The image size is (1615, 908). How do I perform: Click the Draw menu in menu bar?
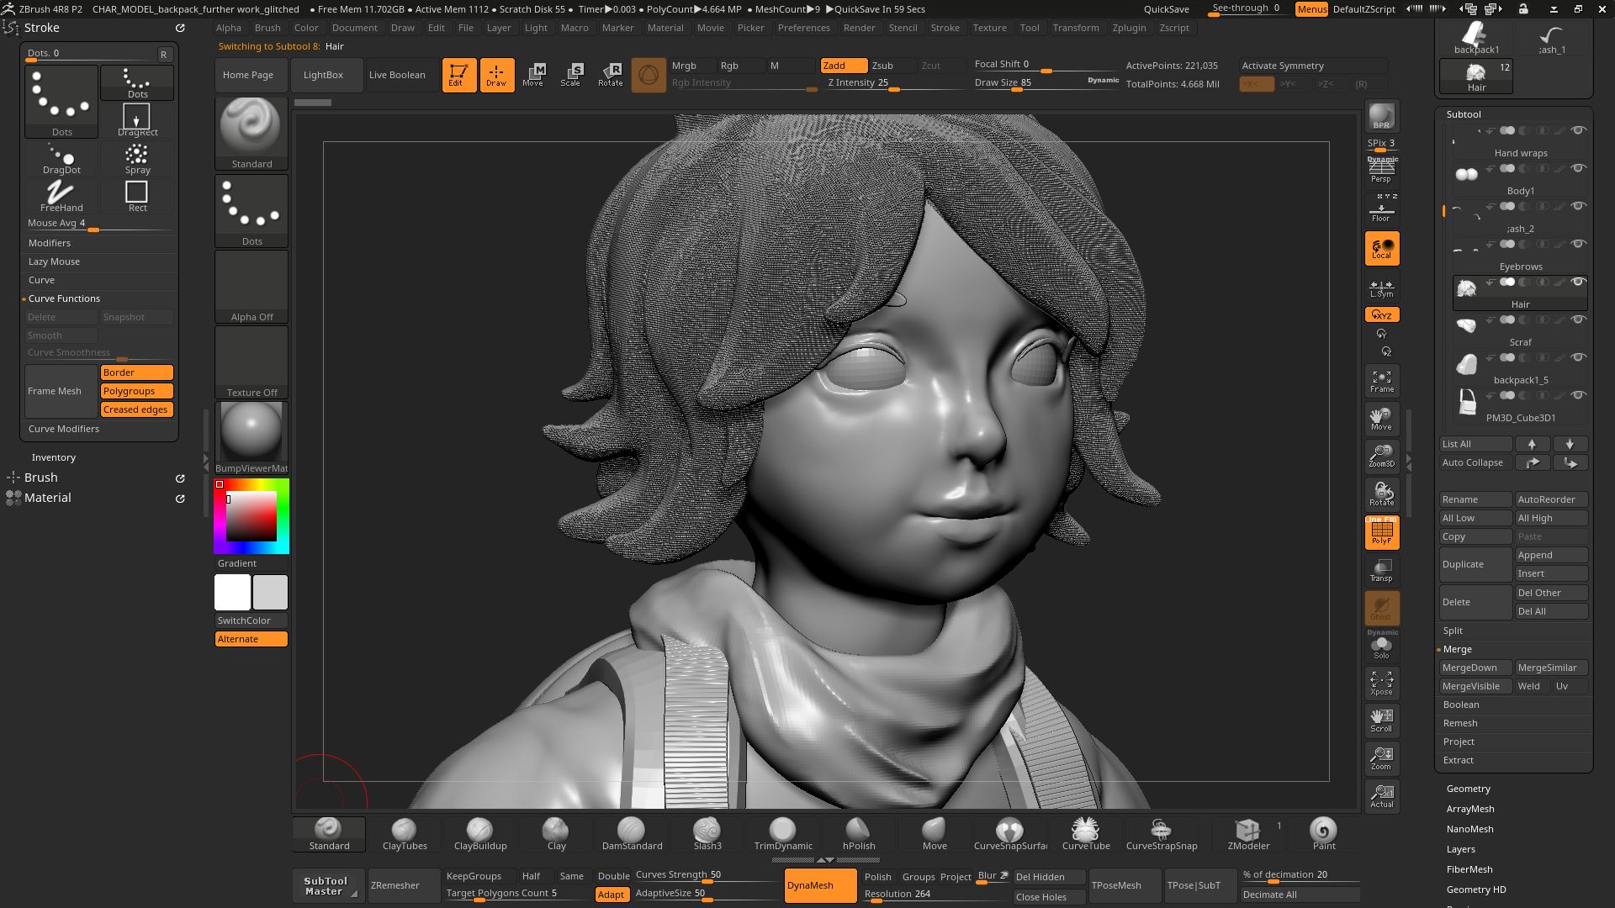click(x=403, y=27)
